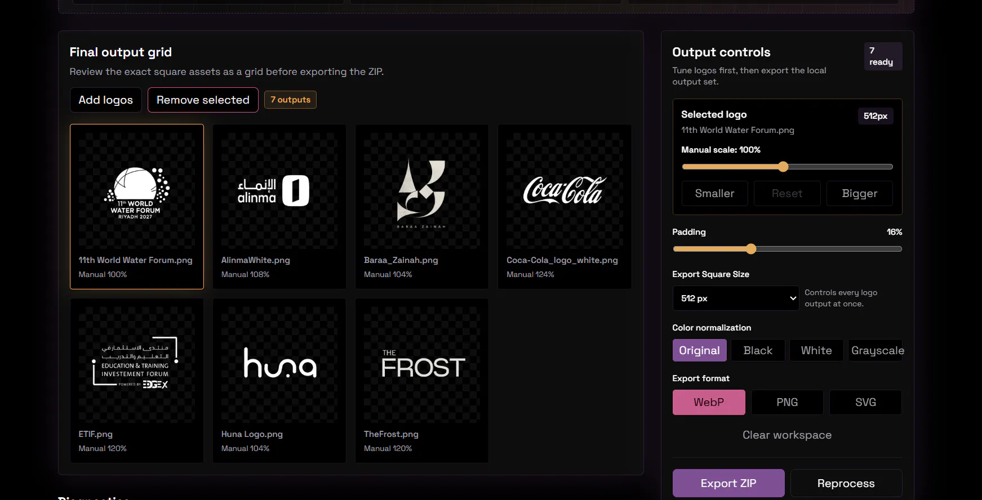The image size is (982, 500).
Task: Click the Bigger button
Action: click(x=860, y=194)
